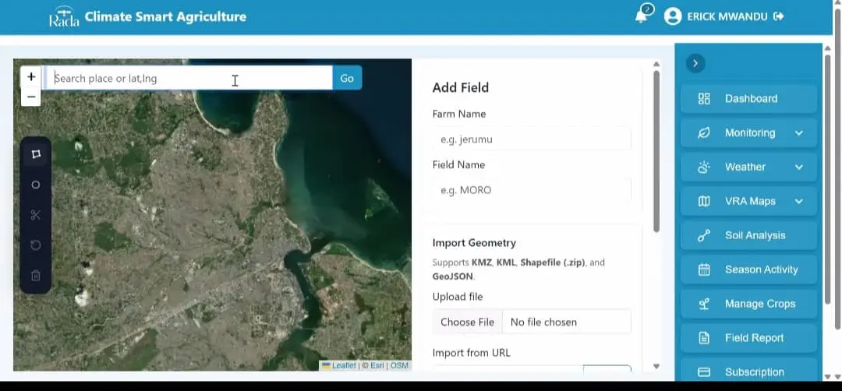
Task: Open the Dashboard page
Action: click(x=748, y=99)
